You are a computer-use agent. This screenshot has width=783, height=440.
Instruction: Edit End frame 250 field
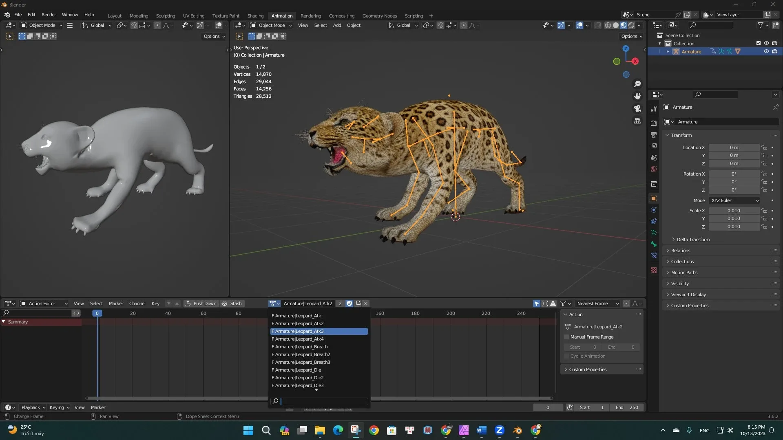coord(627,407)
